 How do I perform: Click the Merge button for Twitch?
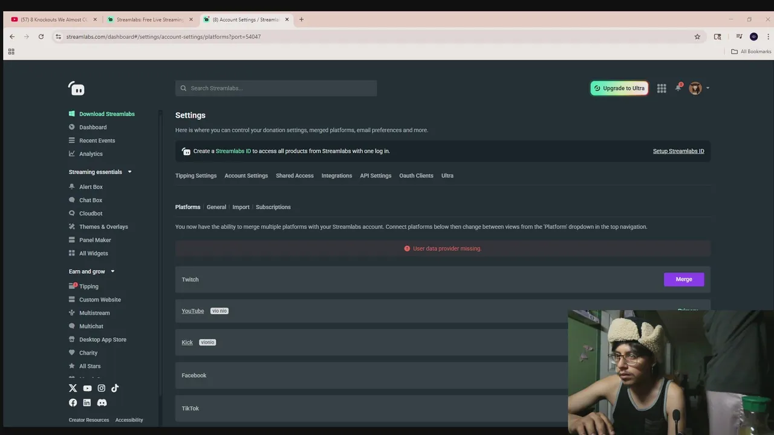tap(684, 279)
